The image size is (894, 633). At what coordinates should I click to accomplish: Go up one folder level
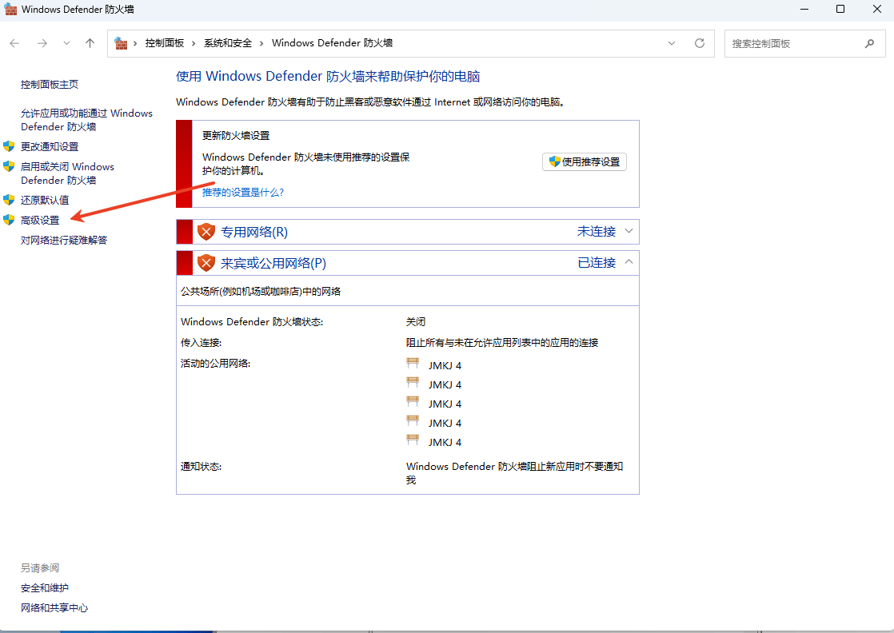click(x=90, y=43)
